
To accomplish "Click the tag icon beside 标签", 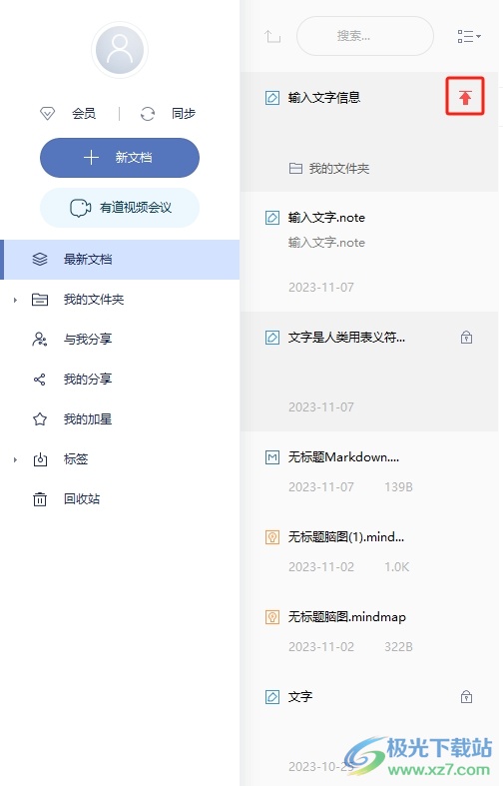I will [x=40, y=459].
